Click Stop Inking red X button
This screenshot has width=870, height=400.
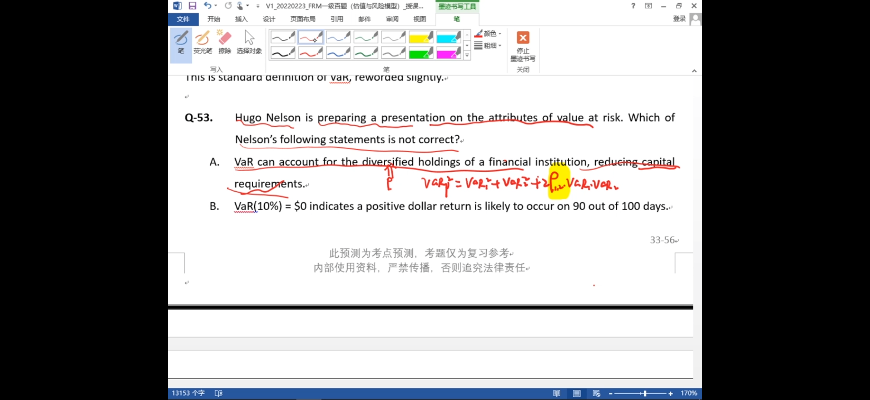tap(523, 38)
